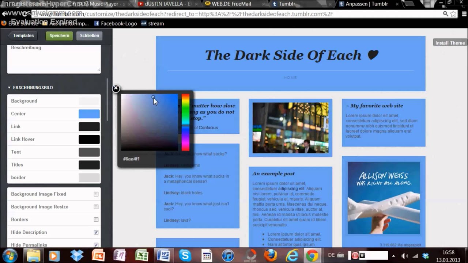The height and width of the screenshot is (263, 468).
Task: Click the Install Theme button
Action: pos(450,43)
